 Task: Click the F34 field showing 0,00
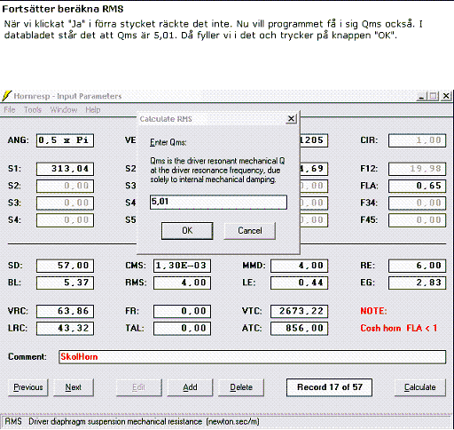tap(417, 203)
